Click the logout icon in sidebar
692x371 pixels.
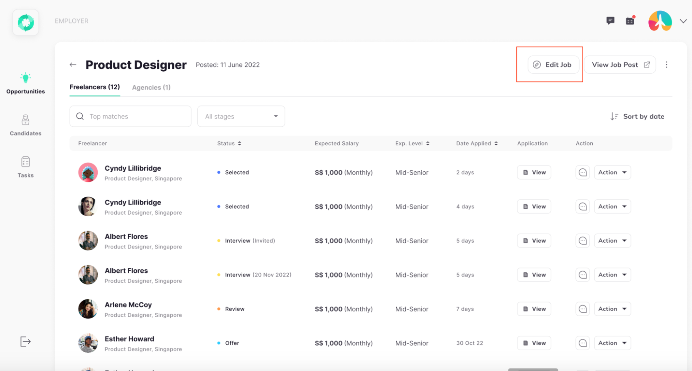25,342
